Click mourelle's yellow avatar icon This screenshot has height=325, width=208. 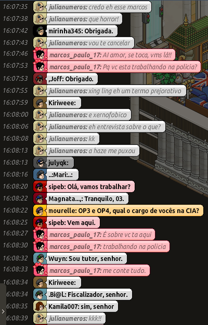[x=40, y=211]
